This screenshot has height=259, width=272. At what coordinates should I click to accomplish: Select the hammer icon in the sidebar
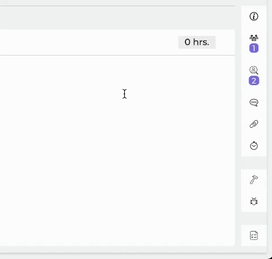point(254,180)
